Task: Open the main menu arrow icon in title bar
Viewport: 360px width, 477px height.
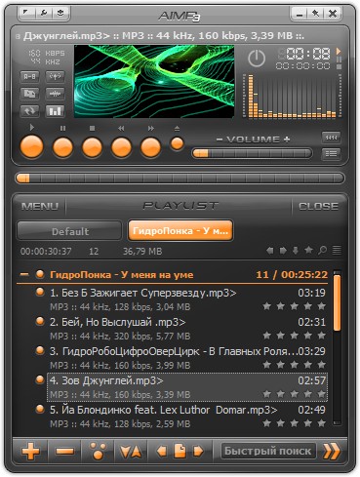Action: (x=26, y=13)
